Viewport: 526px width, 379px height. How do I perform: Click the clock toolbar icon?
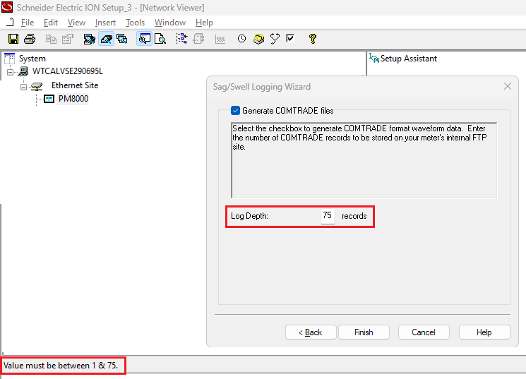click(241, 39)
